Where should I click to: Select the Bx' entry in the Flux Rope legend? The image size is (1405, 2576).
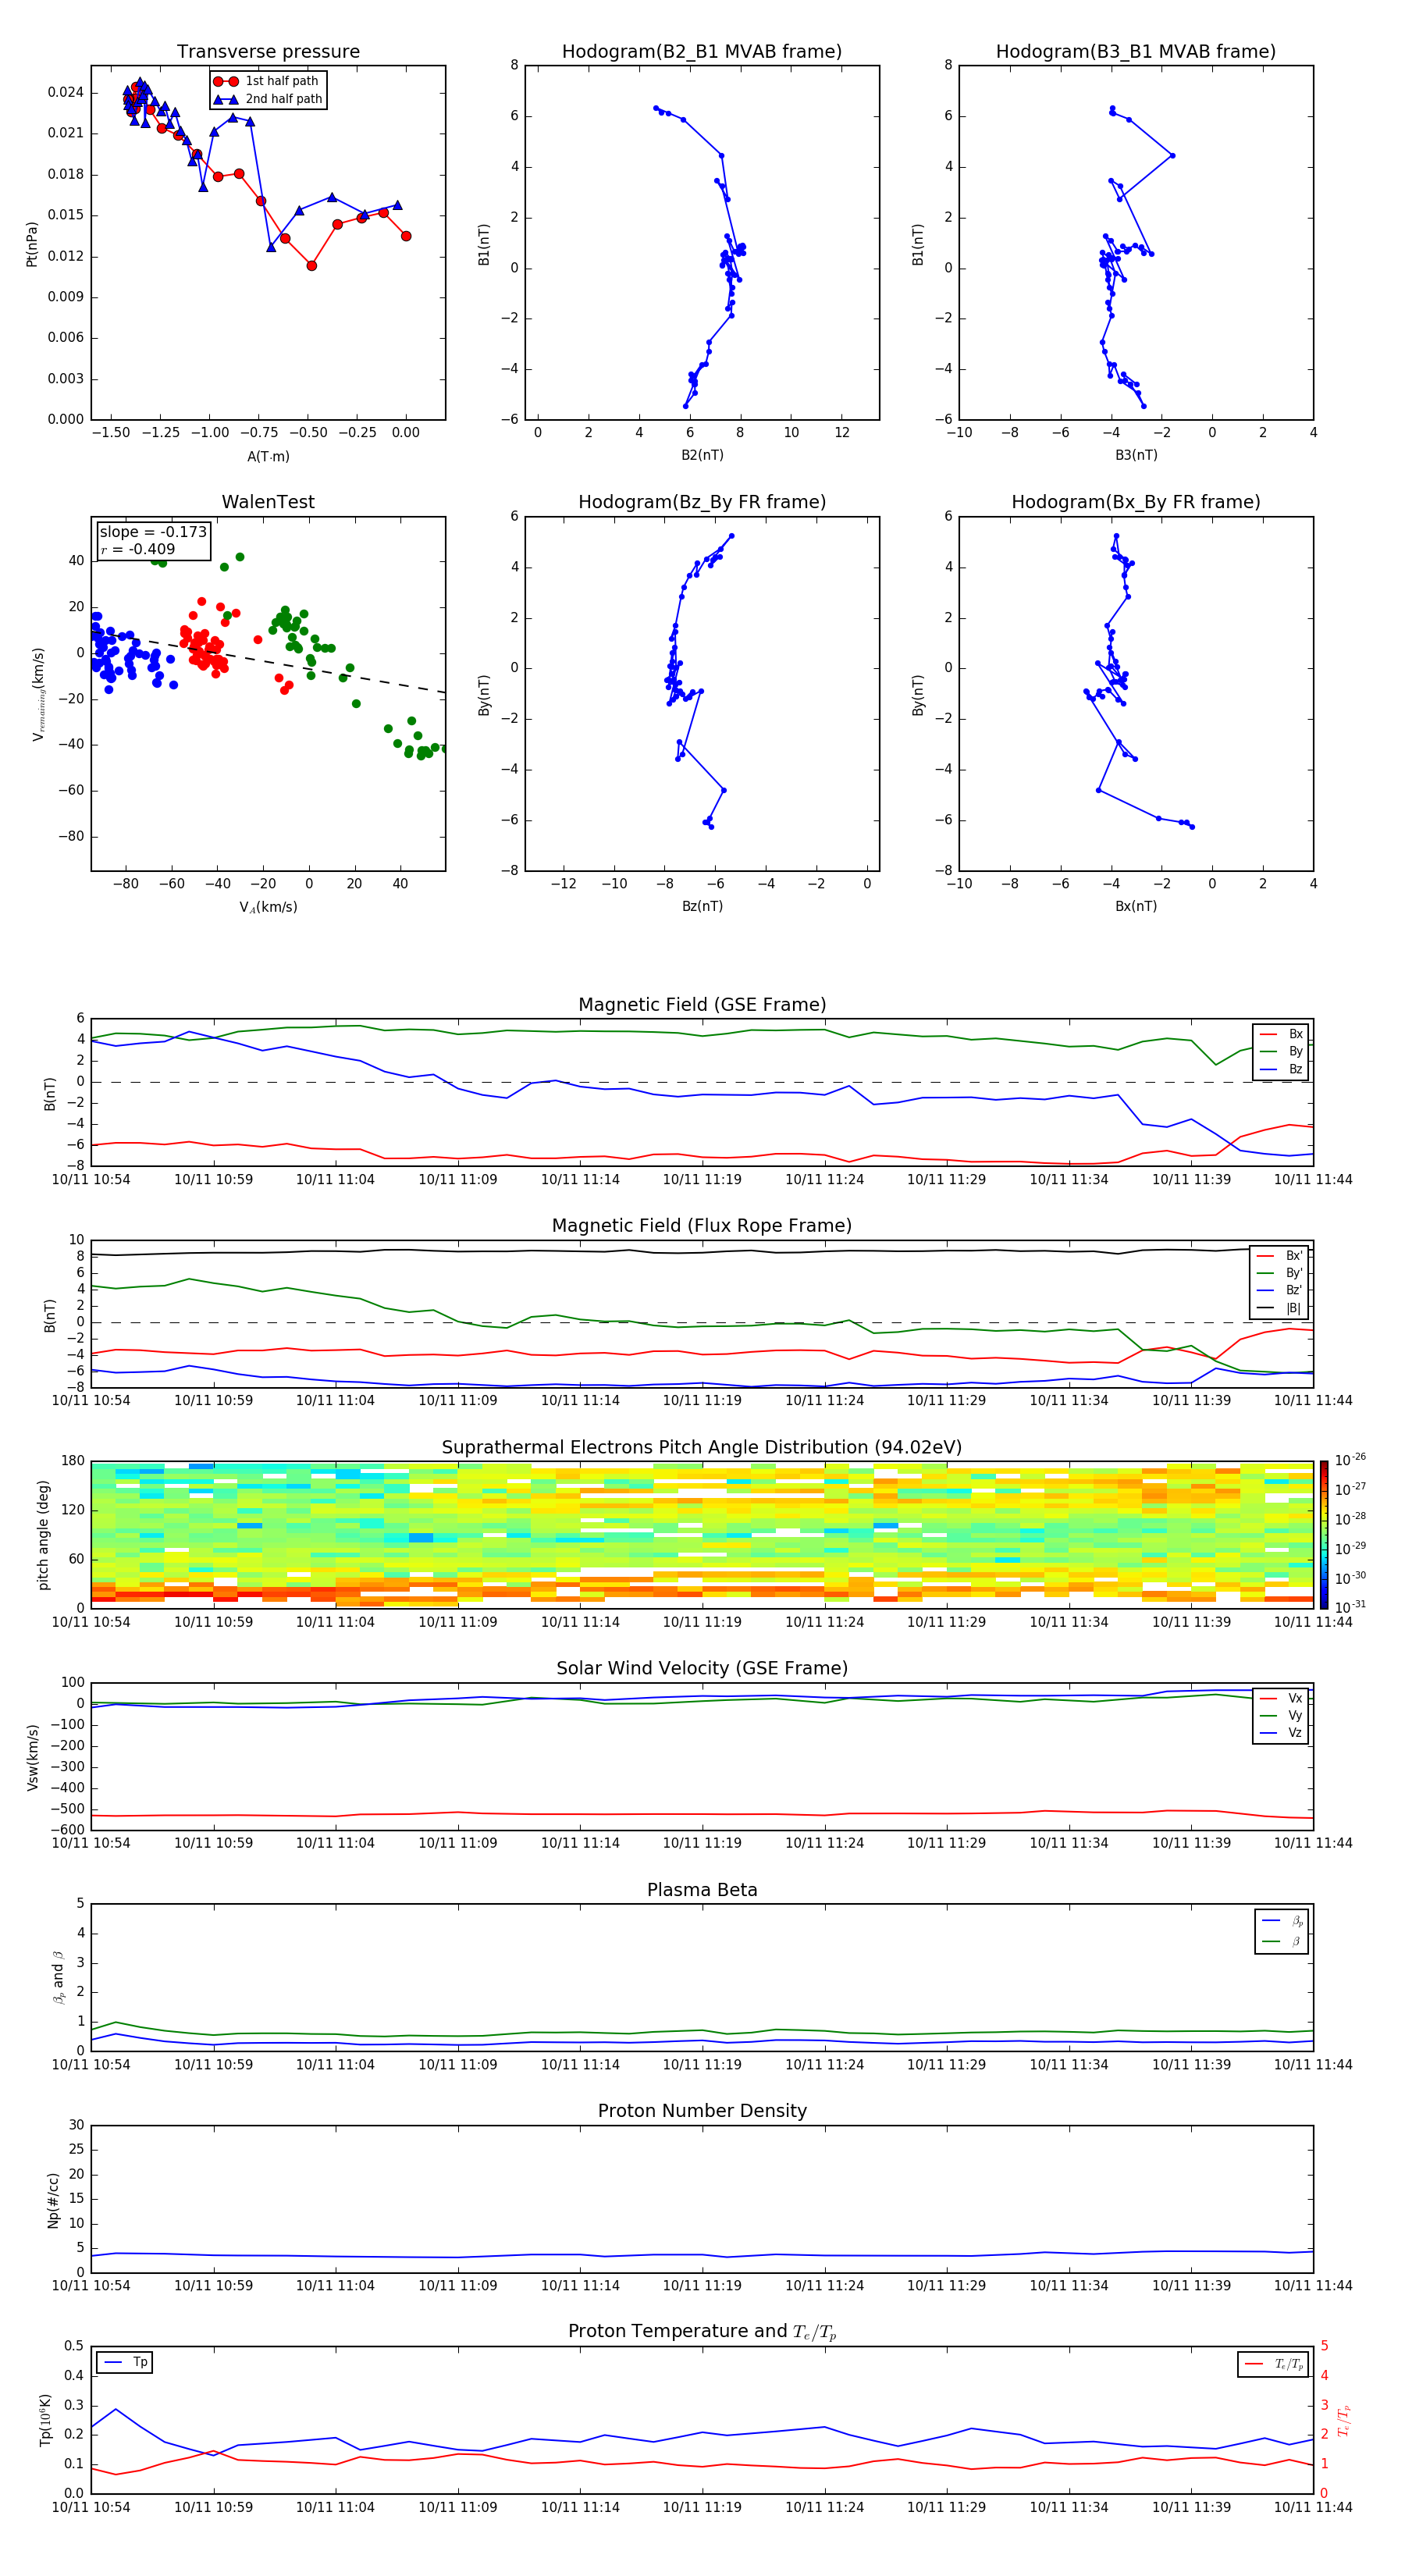[1279, 1256]
